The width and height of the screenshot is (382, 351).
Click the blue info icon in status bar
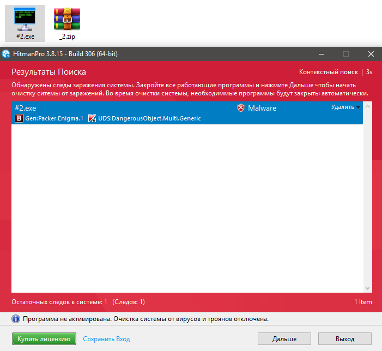click(16, 319)
